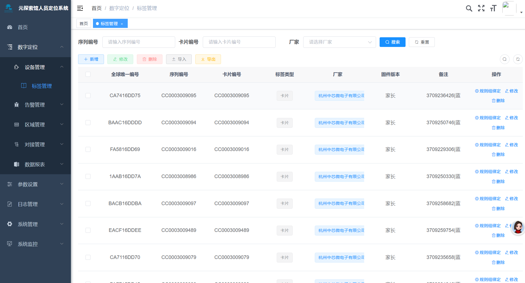
Task: Click the round hide-search icon above table
Action: tap(504, 59)
